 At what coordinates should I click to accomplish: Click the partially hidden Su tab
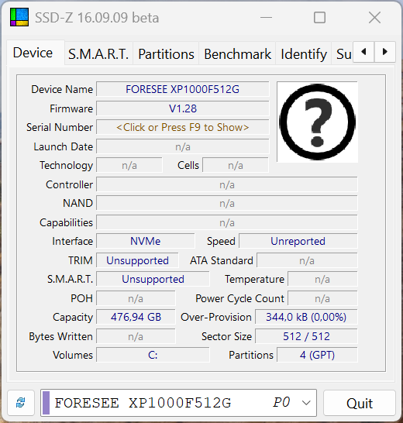[x=343, y=53]
